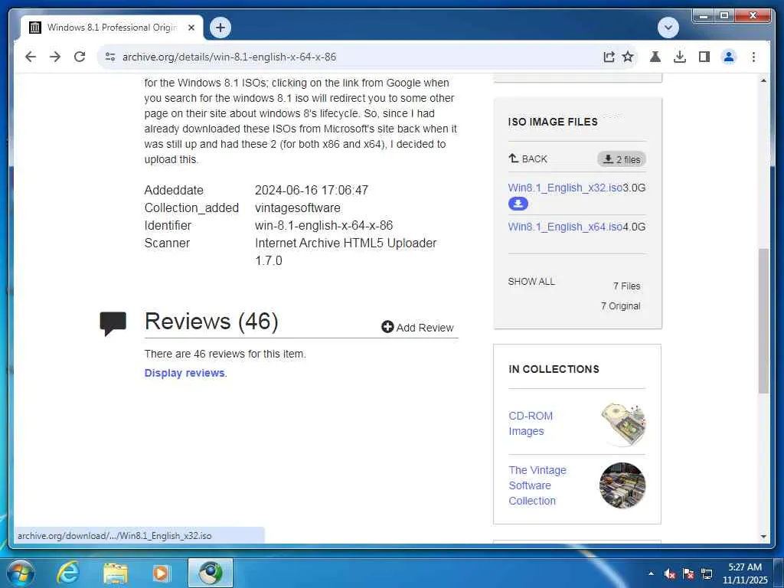Viewport: 784px width, 588px height.
Task: Open The Vintage Software Collection link
Action: pos(537,485)
